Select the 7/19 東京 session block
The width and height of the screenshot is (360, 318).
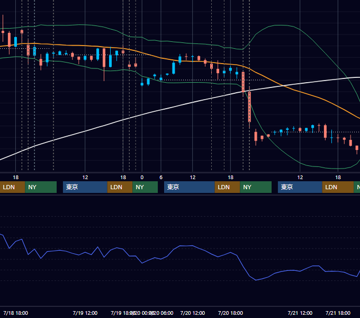pyautogui.click(x=85, y=187)
